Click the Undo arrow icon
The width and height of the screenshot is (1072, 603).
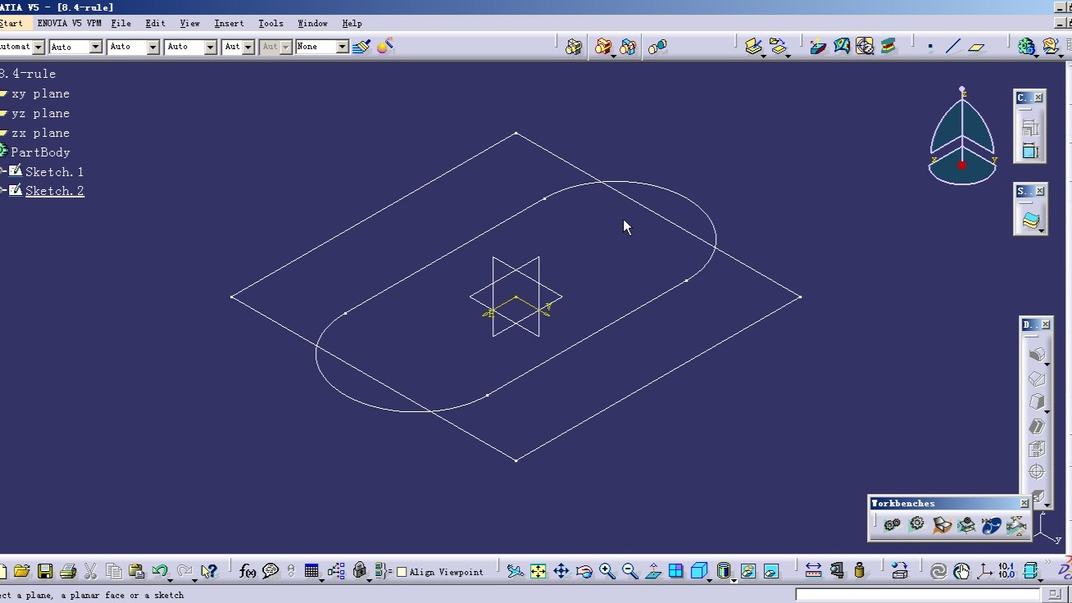point(160,571)
